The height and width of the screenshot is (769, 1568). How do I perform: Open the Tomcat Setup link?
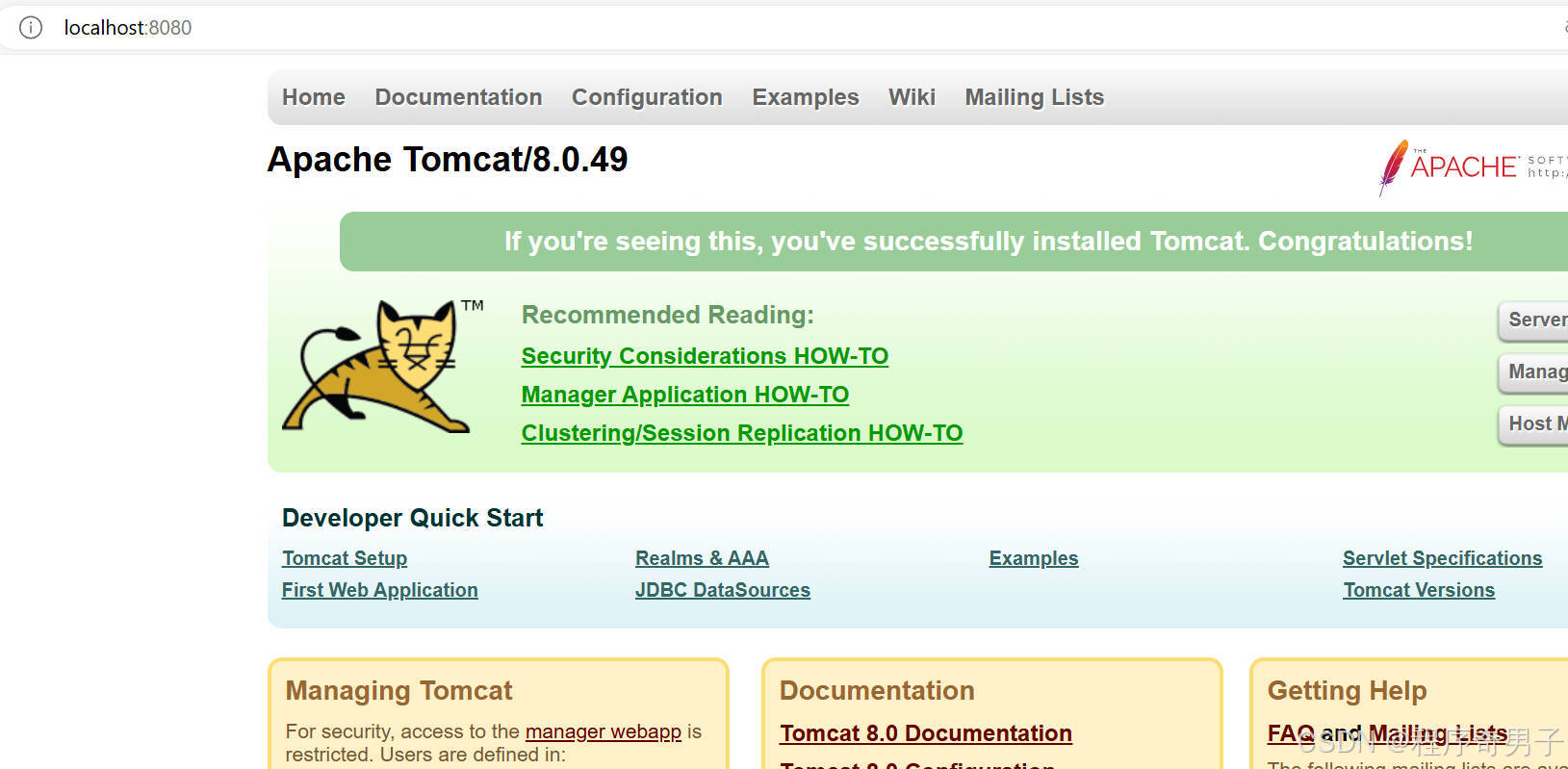pos(345,558)
